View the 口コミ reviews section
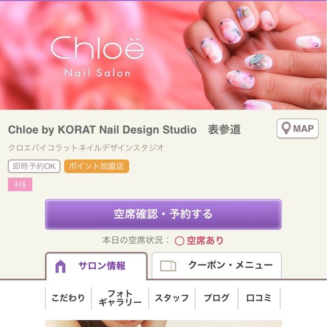Image resolution: width=327 pixels, height=327 pixels. pyautogui.click(x=259, y=298)
